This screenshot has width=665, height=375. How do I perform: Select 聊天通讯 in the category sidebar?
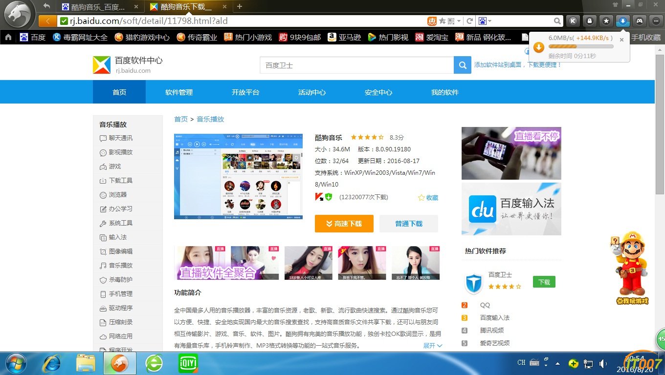coord(128,138)
